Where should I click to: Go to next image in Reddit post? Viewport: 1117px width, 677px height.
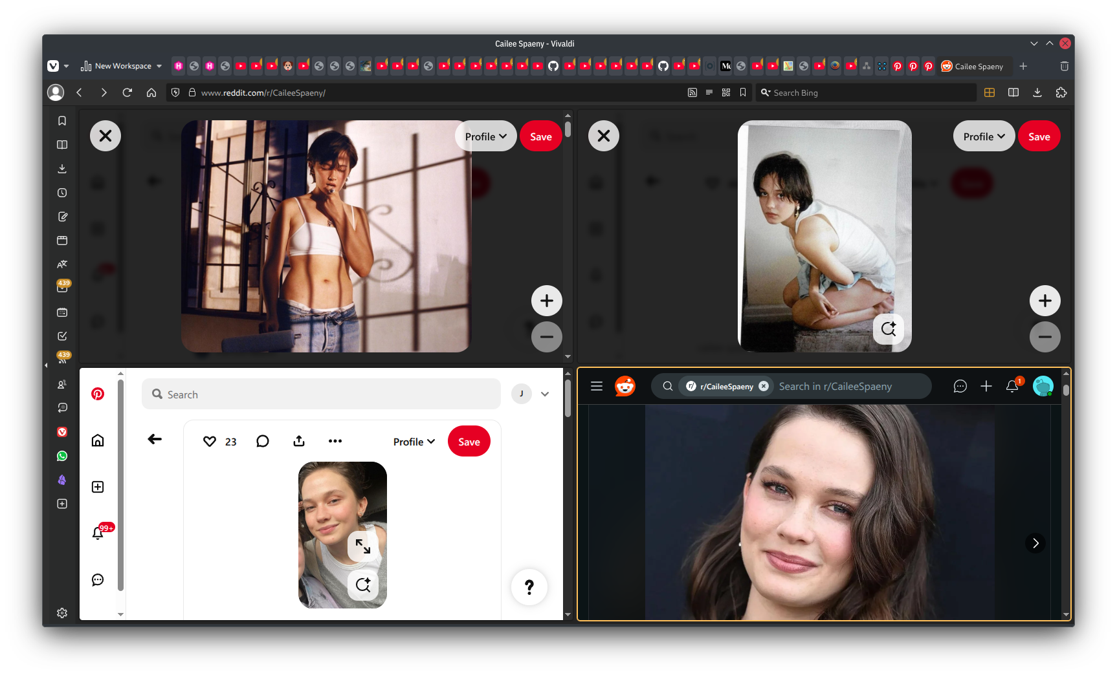pos(1035,543)
